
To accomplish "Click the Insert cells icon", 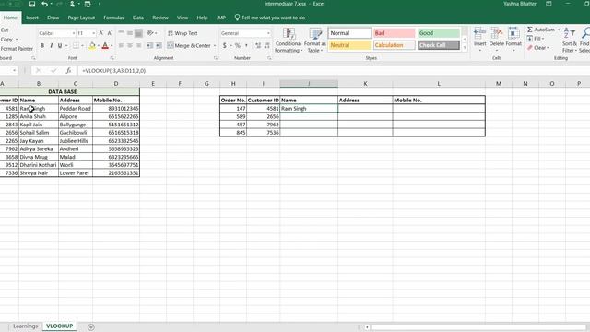I will coord(479,33).
